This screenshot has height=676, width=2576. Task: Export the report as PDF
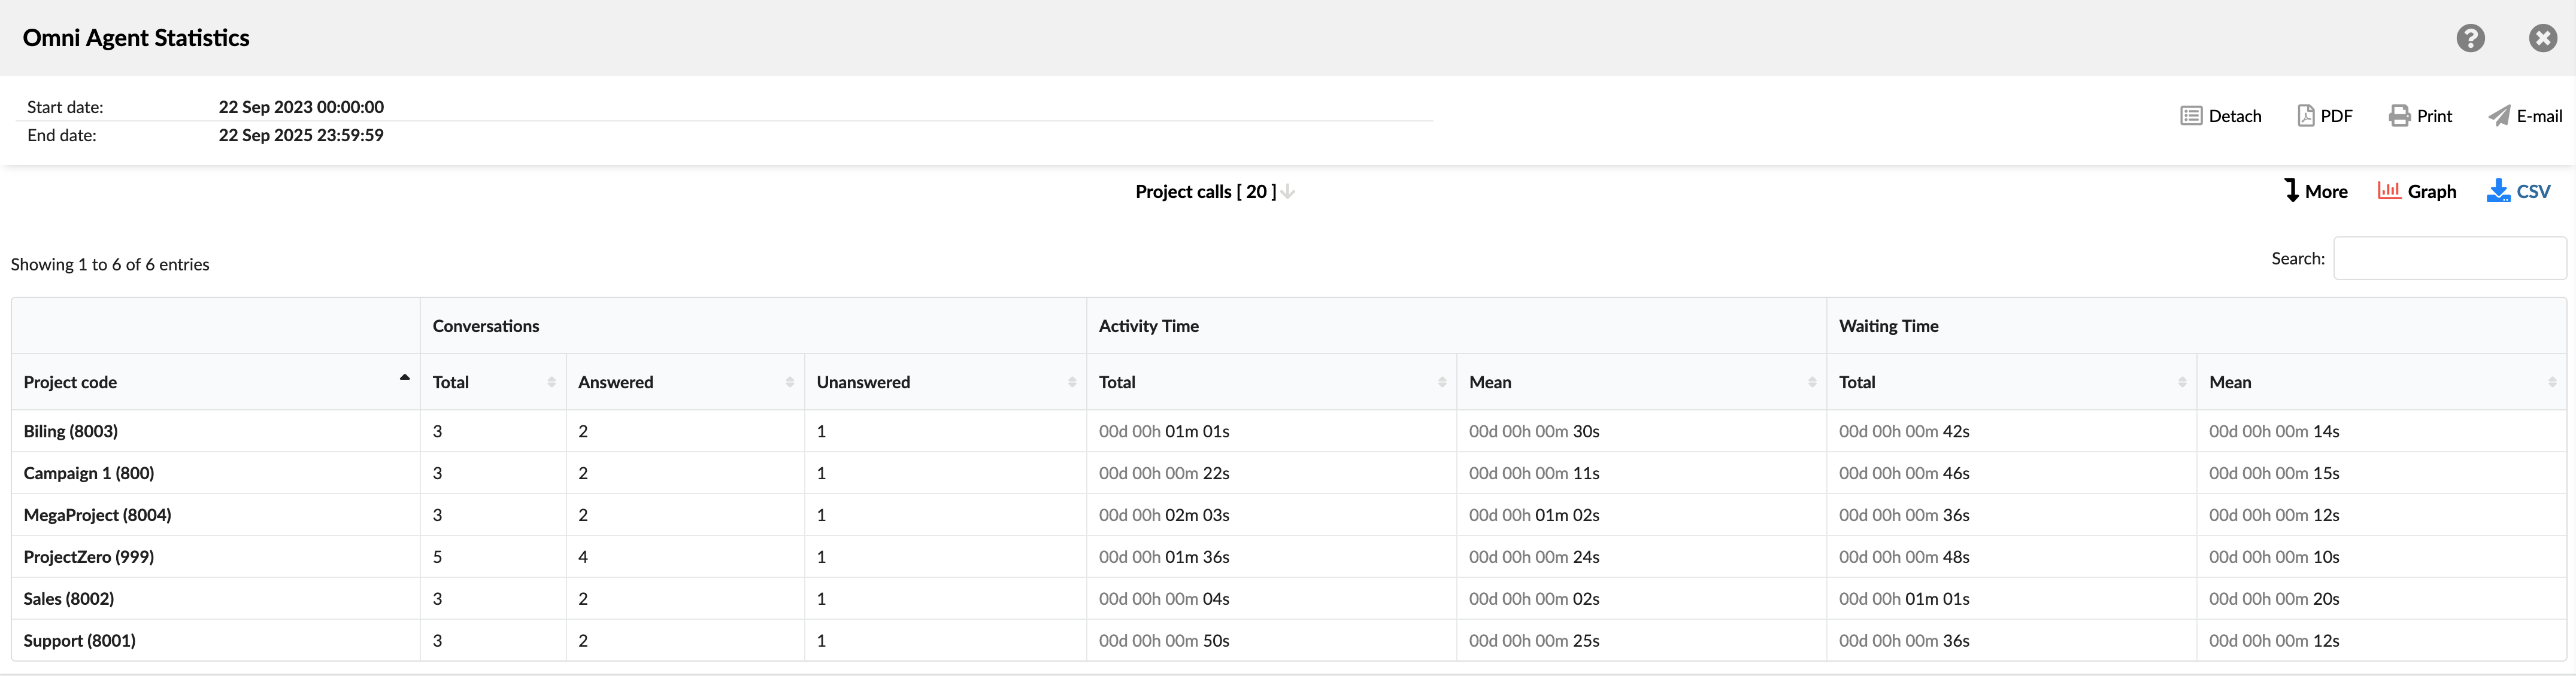coord(2326,115)
